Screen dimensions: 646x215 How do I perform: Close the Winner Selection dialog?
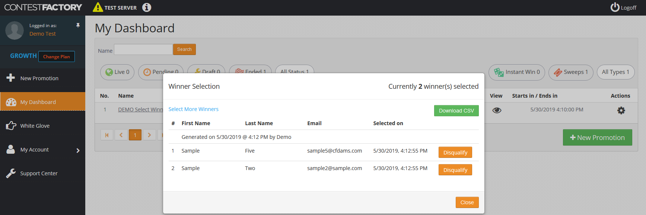[467, 202]
